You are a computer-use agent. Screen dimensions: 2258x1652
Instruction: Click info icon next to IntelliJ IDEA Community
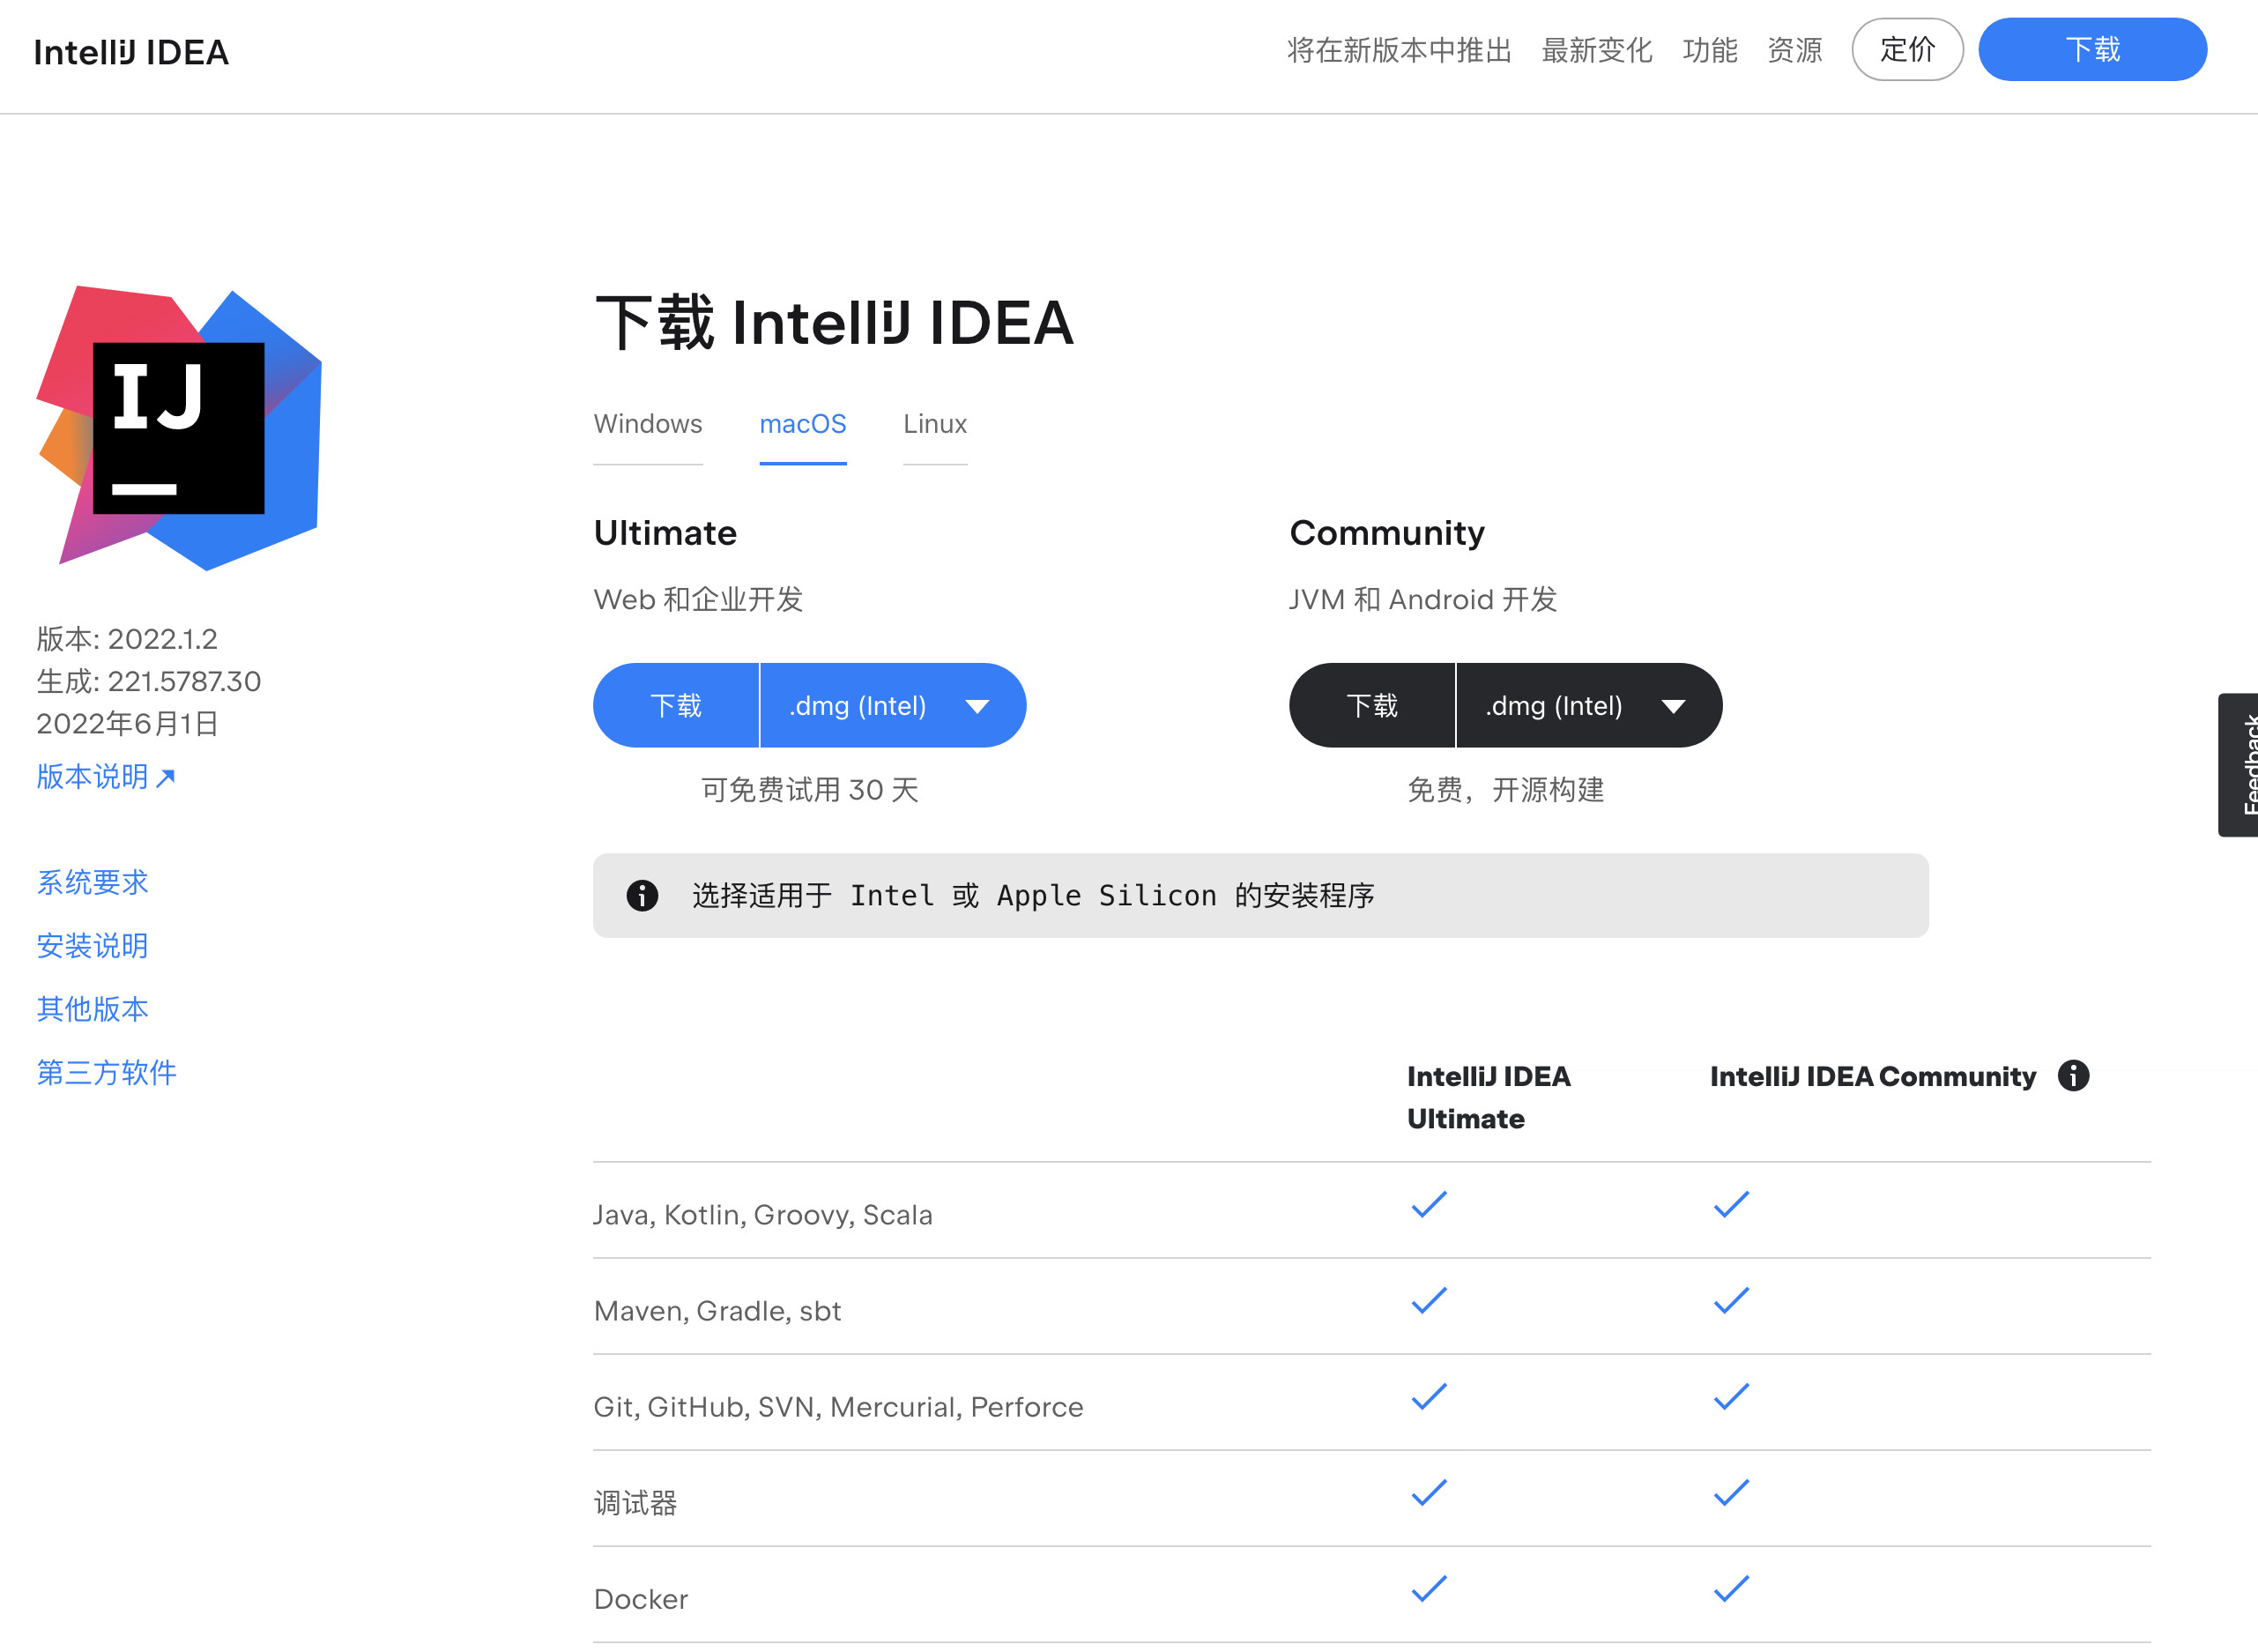2073,1076
